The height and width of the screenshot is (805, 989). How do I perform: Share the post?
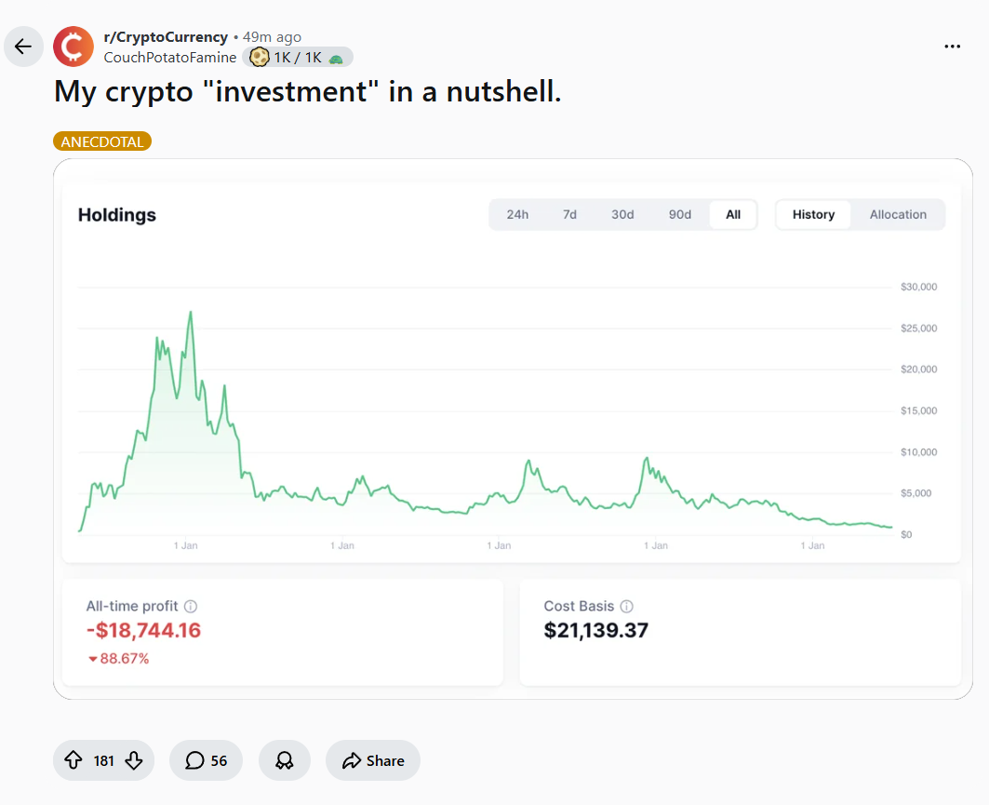click(x=373, y=760)
